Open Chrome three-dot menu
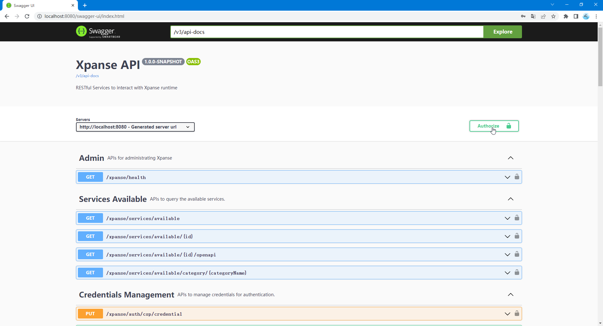This screenshot has width=603, height=326. (596, 16)
